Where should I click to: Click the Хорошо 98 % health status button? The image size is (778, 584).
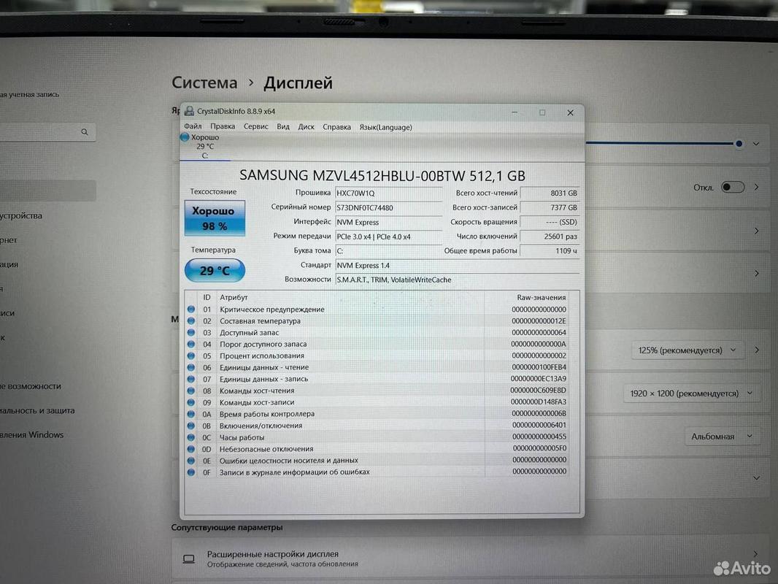pos(215,218)
